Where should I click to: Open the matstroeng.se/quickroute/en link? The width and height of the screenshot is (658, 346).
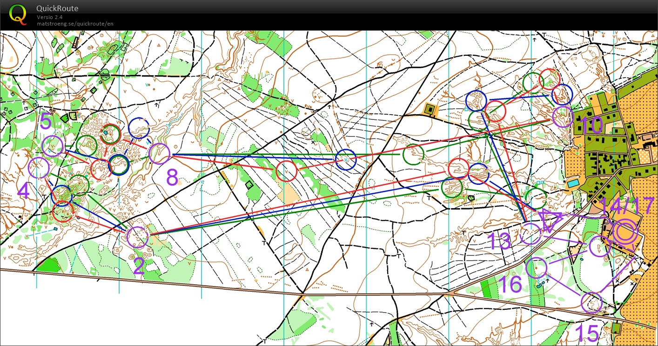point(74,24)
